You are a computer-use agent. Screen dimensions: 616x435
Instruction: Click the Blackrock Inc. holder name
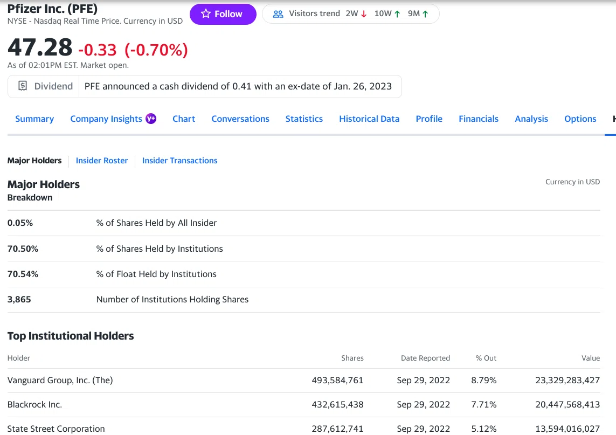pos(34,404)
